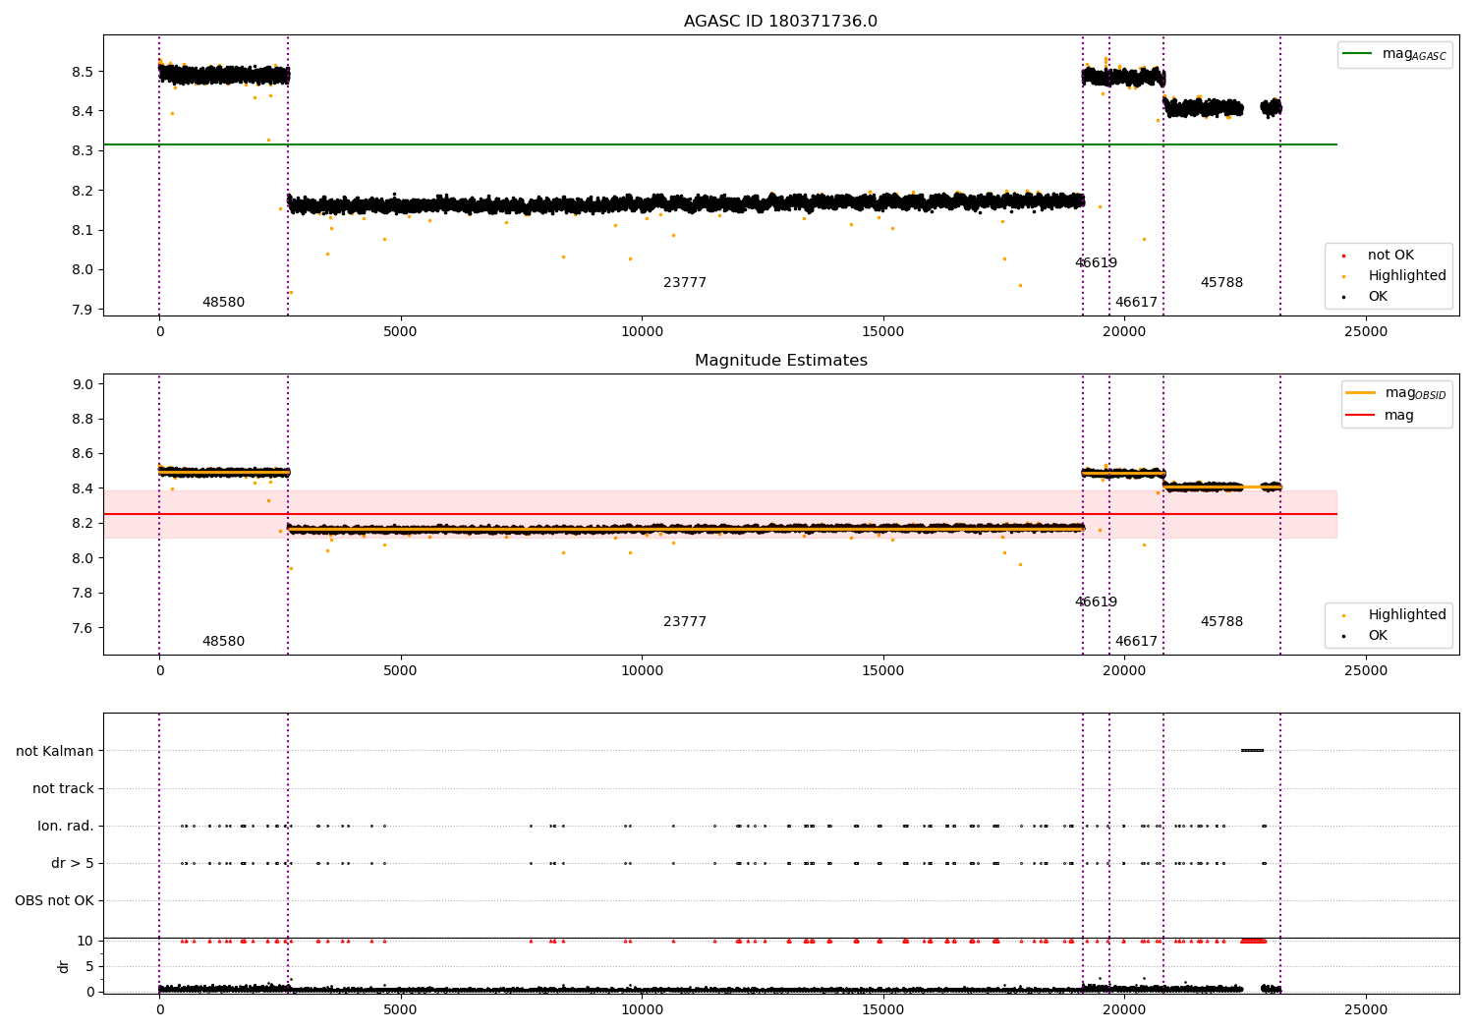This screenshot has width=1474, height=1032.
Task: Click obsid label 46619 in Magnitude Estimates plot
Action: 1096,602
